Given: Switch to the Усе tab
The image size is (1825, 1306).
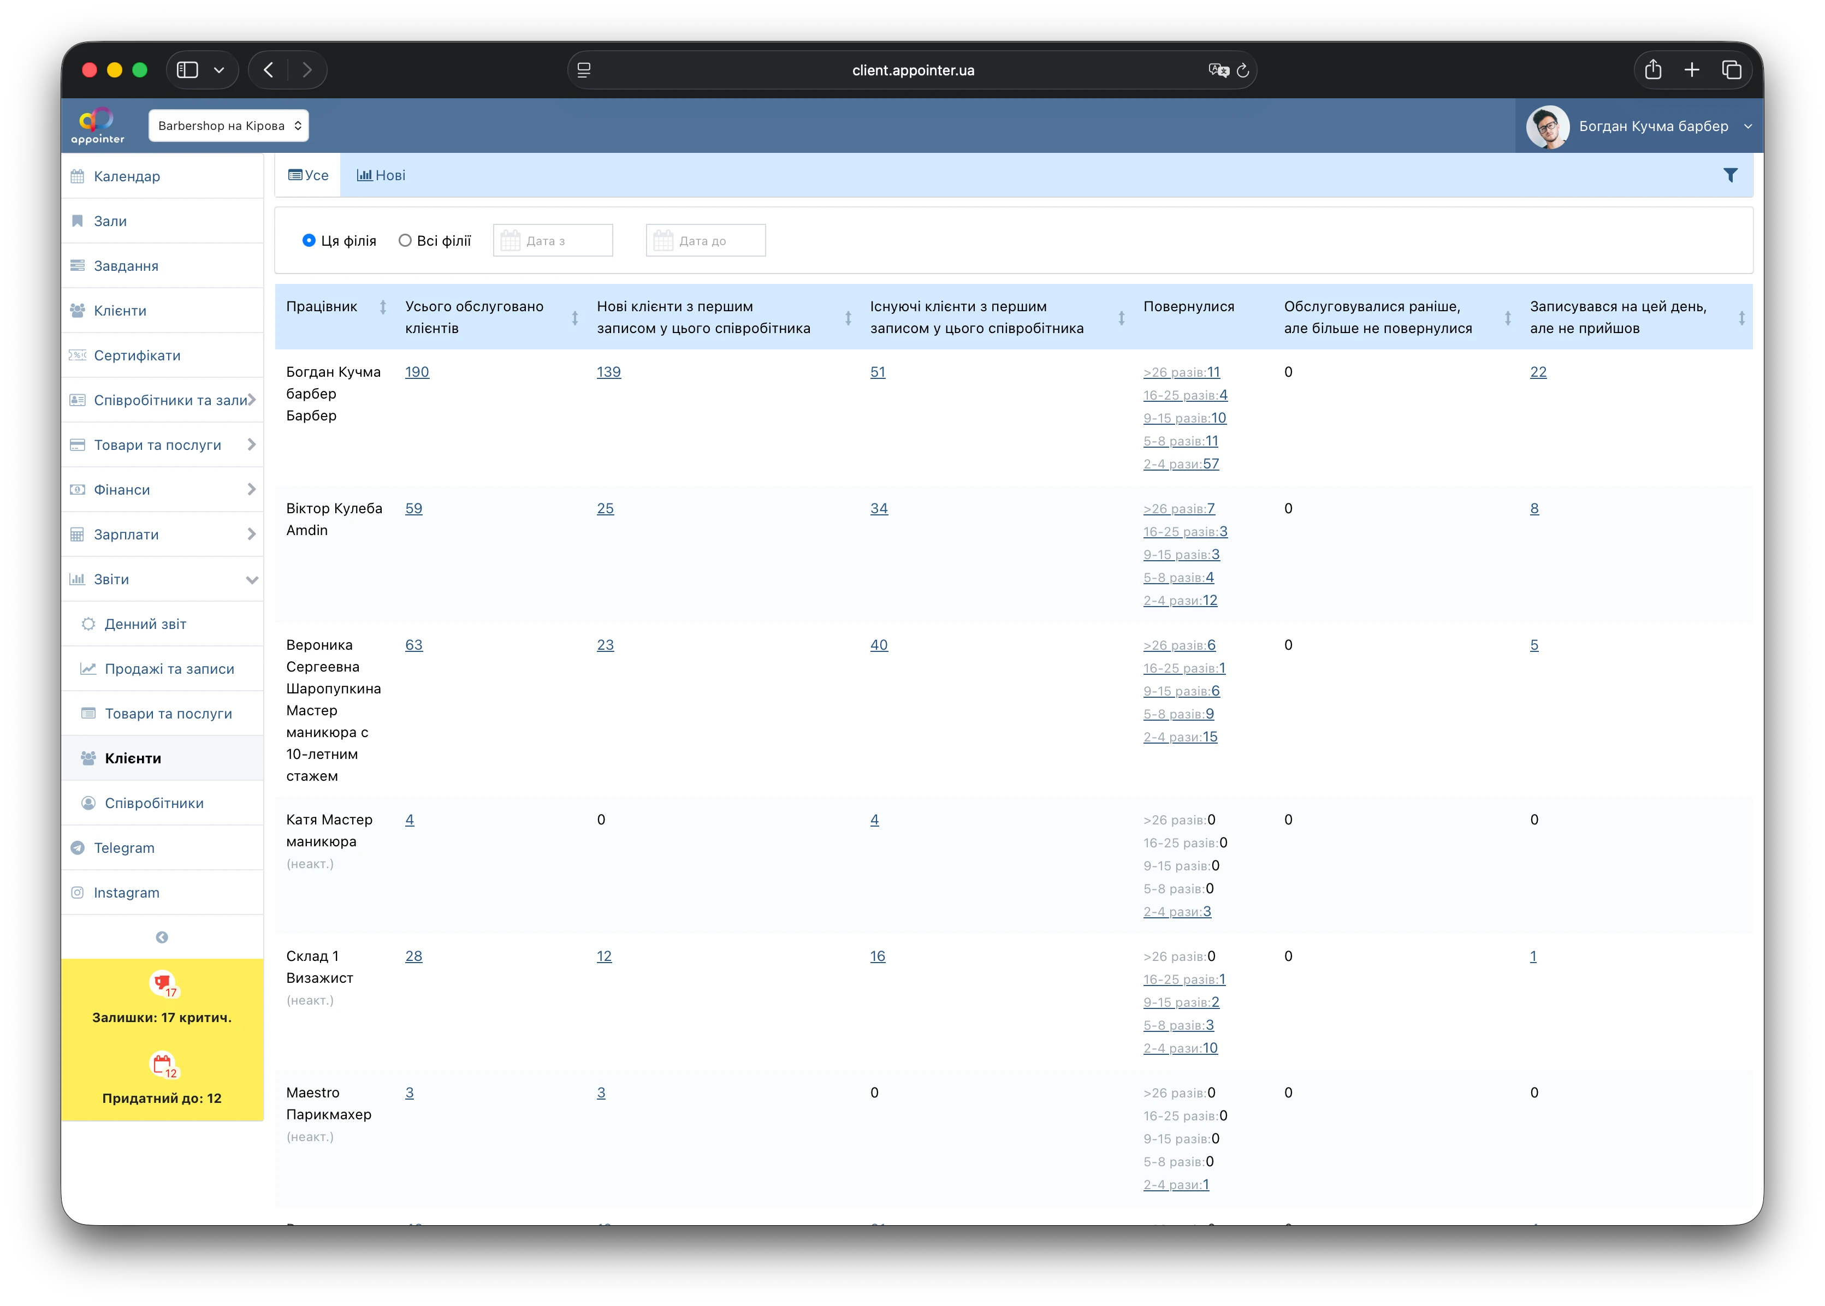Looking at the screenshot, I should [308, 175].
